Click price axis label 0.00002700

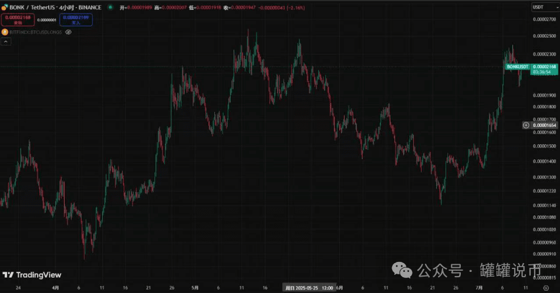pyautogui.click(x=545, y=19)
